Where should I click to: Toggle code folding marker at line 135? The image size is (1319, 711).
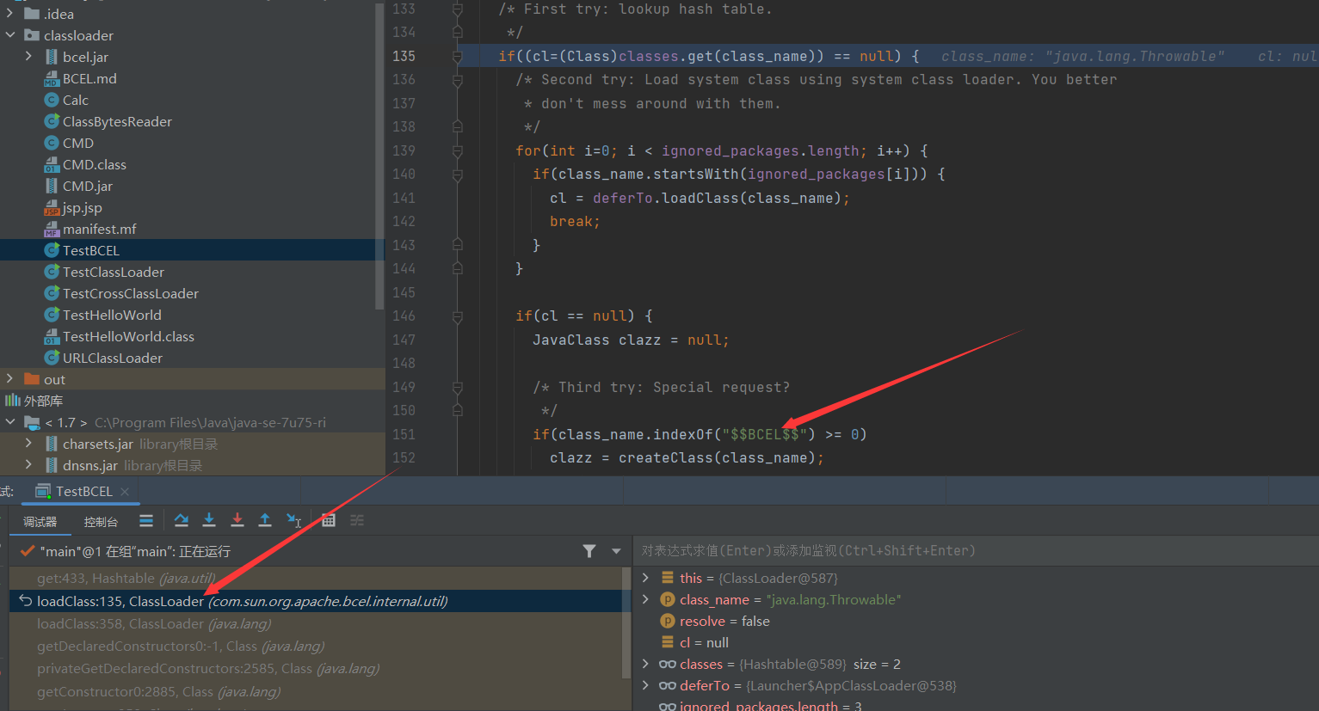click(458, 57)
